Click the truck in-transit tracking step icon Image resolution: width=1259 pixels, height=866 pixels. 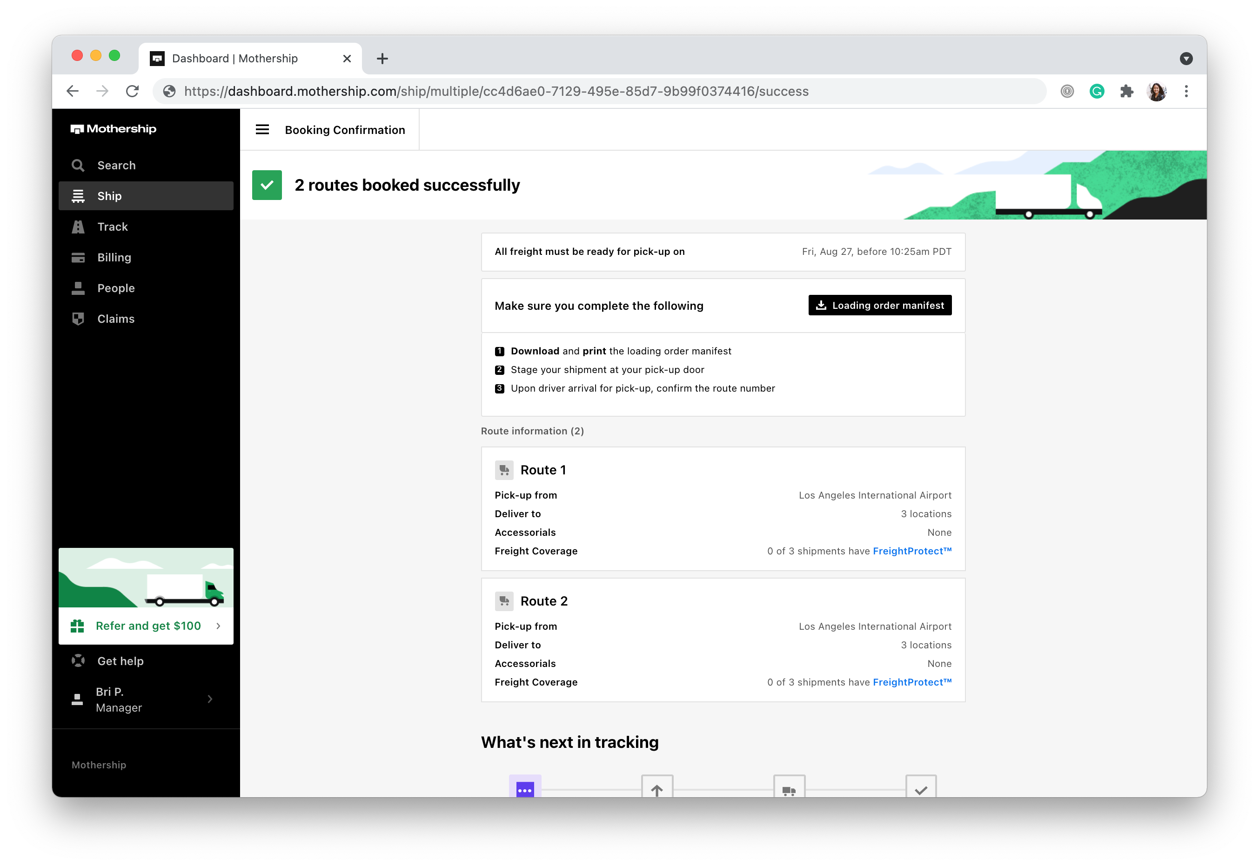pos(789,786)
